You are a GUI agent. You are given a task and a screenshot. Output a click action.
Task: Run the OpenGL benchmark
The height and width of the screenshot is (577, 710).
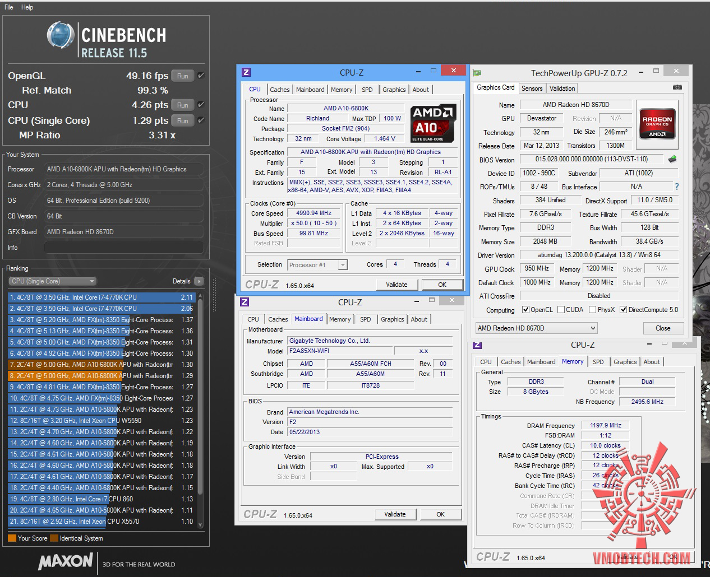183,76
